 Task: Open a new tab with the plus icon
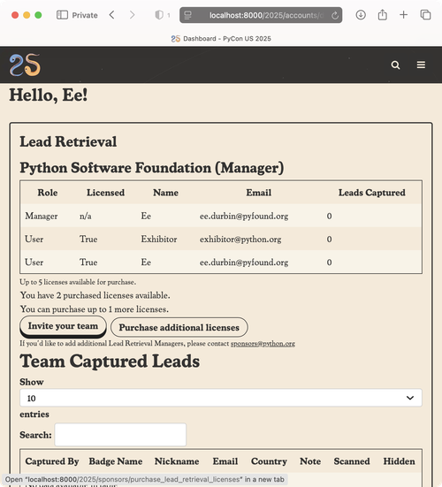click(x=403, y=15)
